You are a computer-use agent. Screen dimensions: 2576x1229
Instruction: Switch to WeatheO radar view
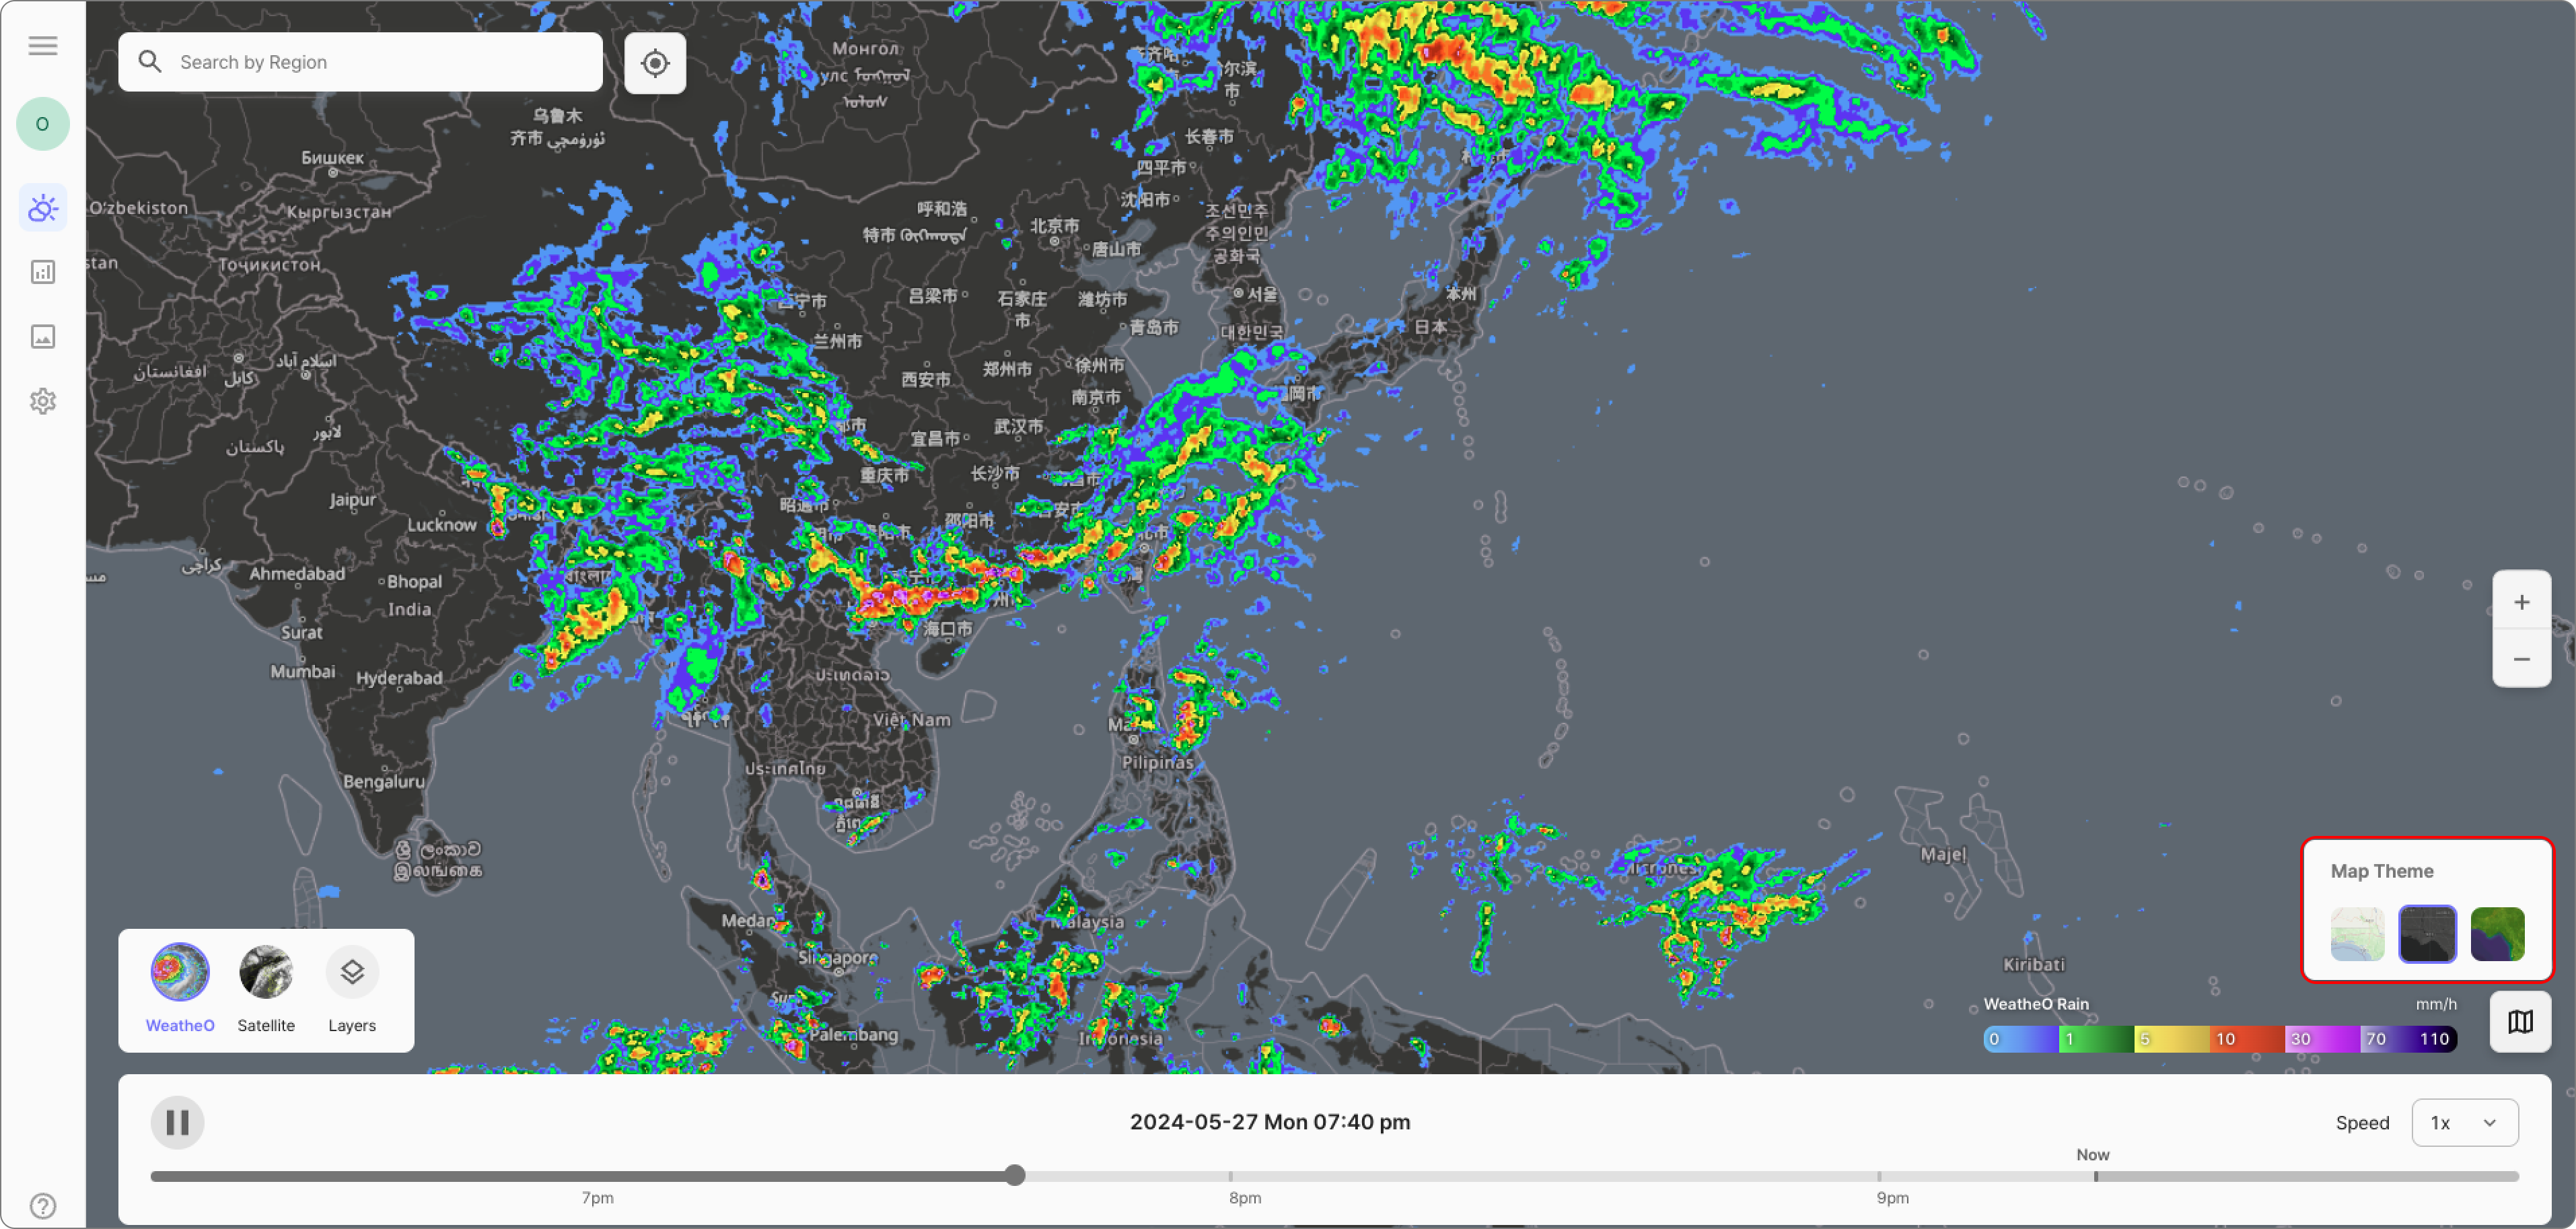(x=180, y=972)
